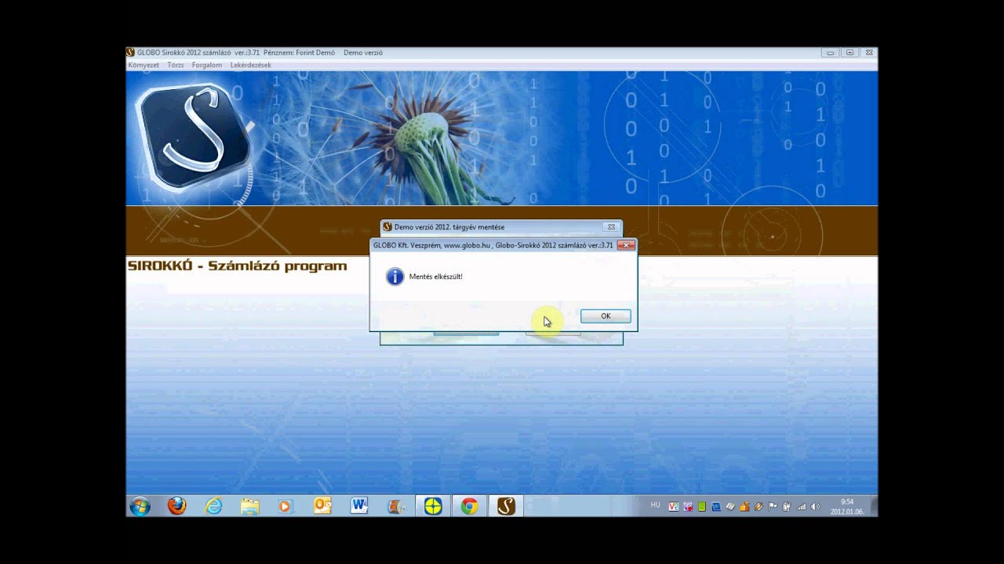1004x564 pixels.
Task: Click the Sirokkó S logo in the banner
Action: point(193,136)
